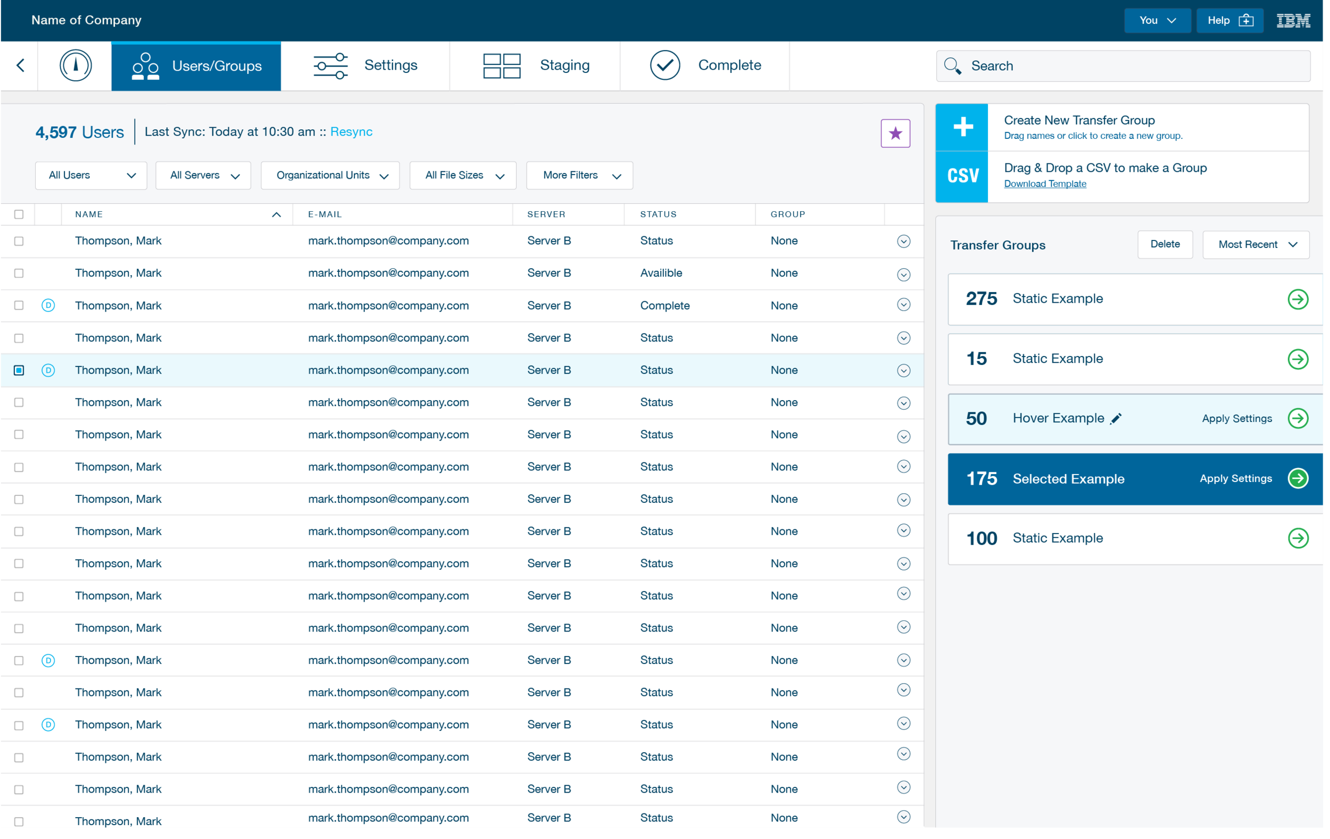
Task: Click the Name of Company title
Action: coord(86,20)
